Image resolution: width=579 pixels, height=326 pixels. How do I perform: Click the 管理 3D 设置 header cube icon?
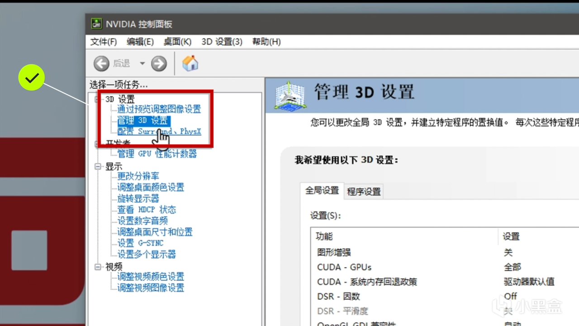pos(289,96)
